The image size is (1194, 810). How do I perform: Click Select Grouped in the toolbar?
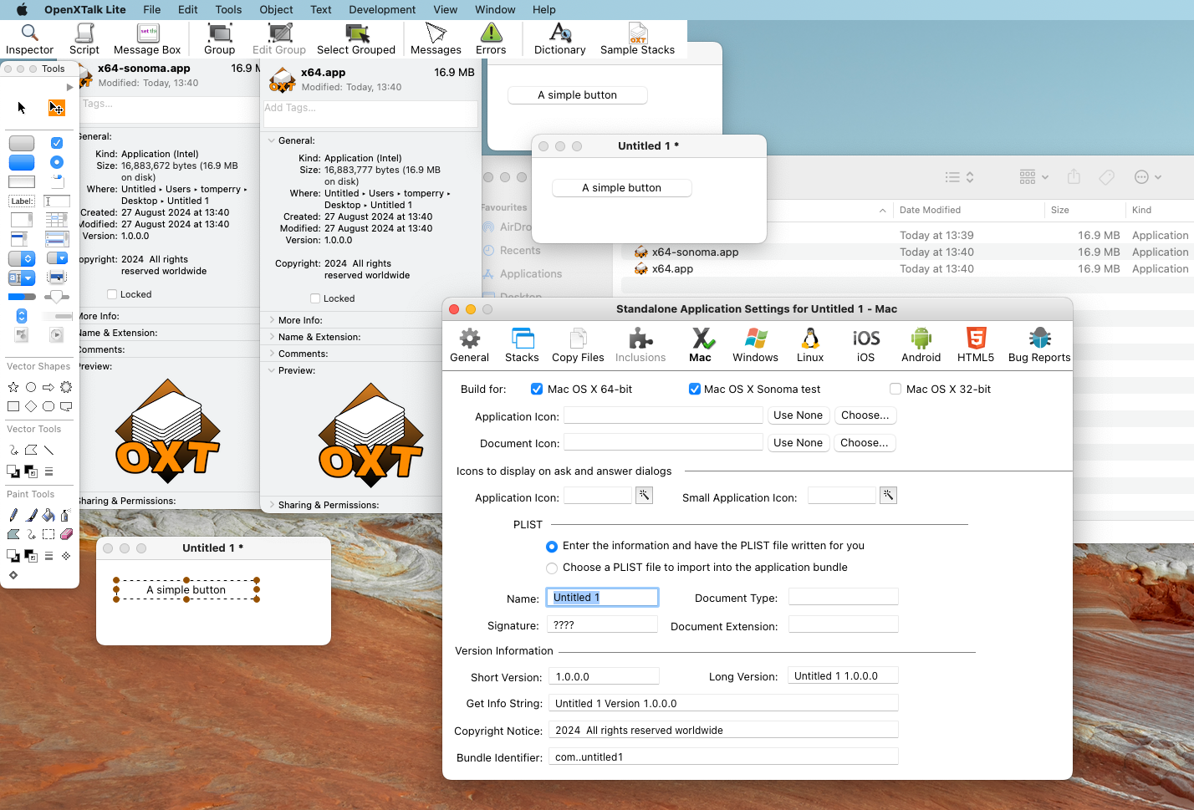(x=356, y=39)
